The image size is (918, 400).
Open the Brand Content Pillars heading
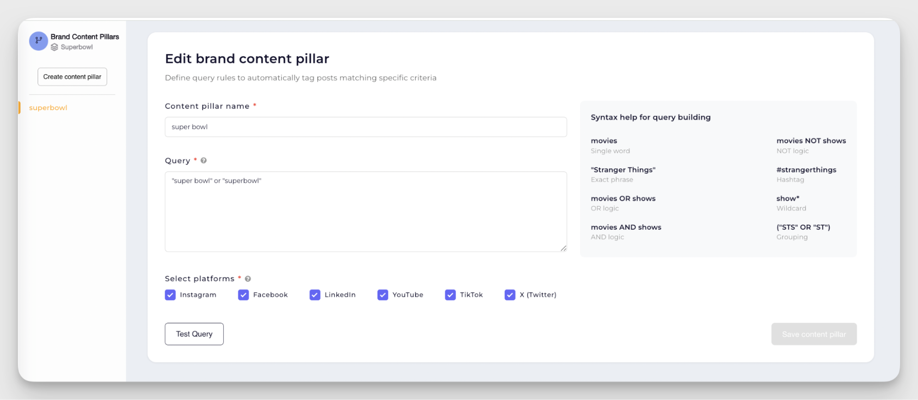tap(84, 37)
